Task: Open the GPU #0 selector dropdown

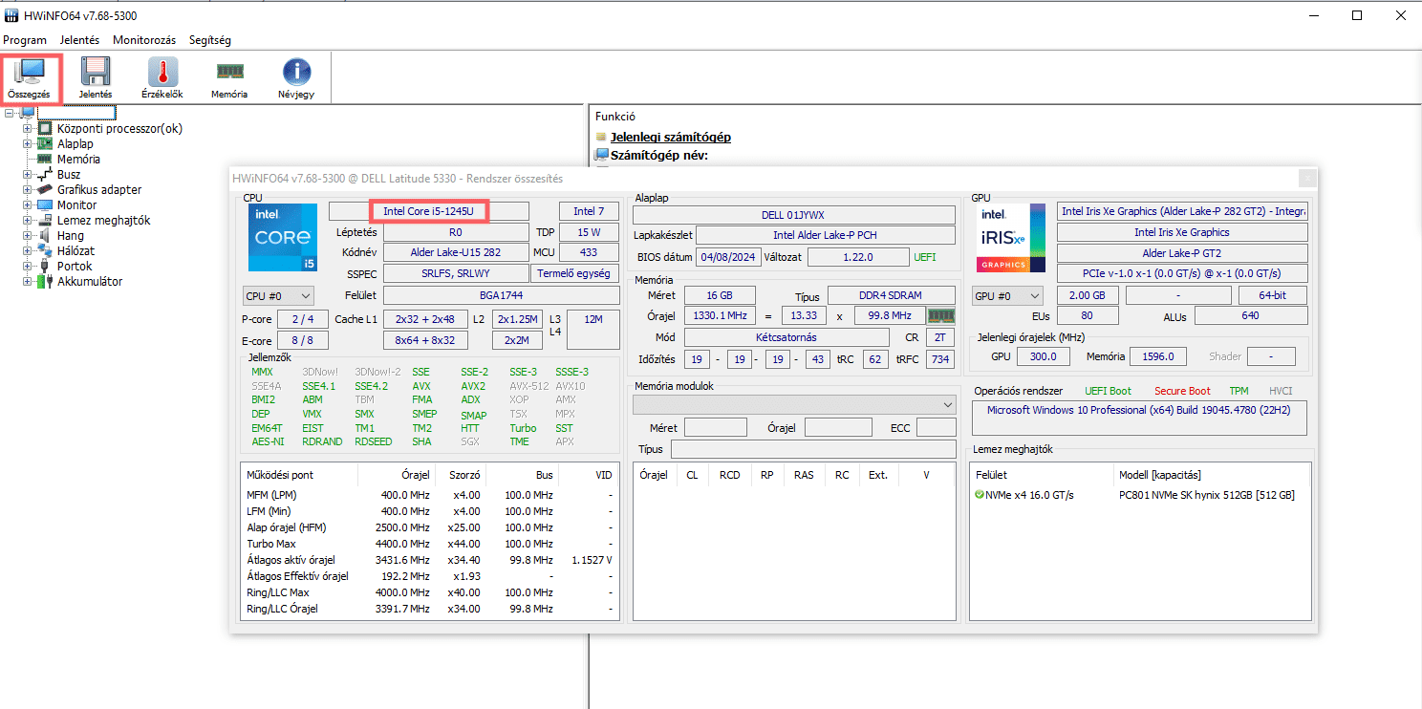Action: [x=1007, y=296]
